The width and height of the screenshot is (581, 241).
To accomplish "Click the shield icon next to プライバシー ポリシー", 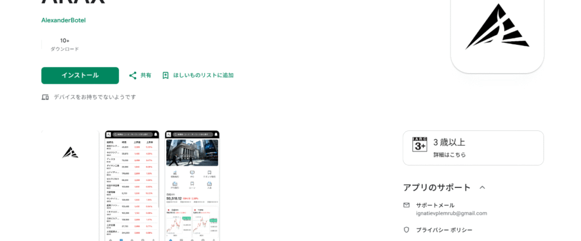I will (406, 230).
